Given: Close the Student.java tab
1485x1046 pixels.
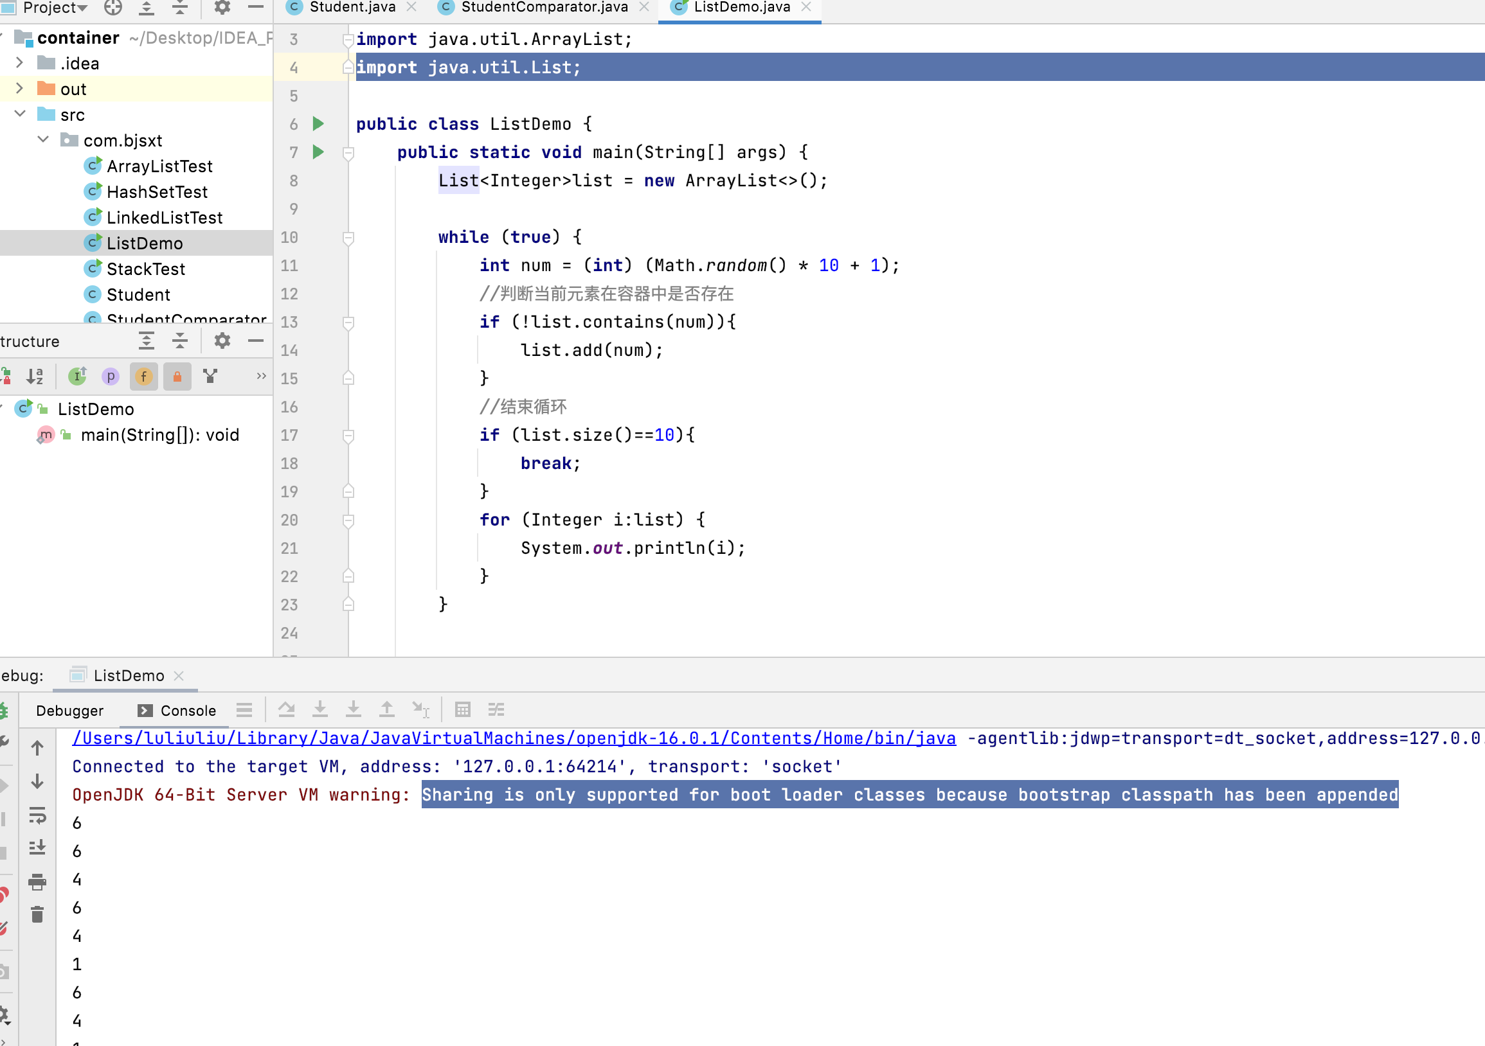Looking at the screenshot, I should (x=411, y=8).
